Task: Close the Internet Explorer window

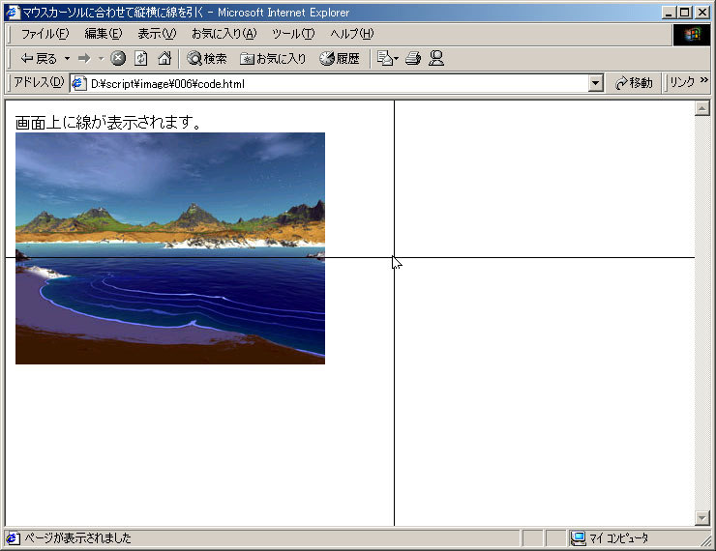Action: tap(702, 13)
